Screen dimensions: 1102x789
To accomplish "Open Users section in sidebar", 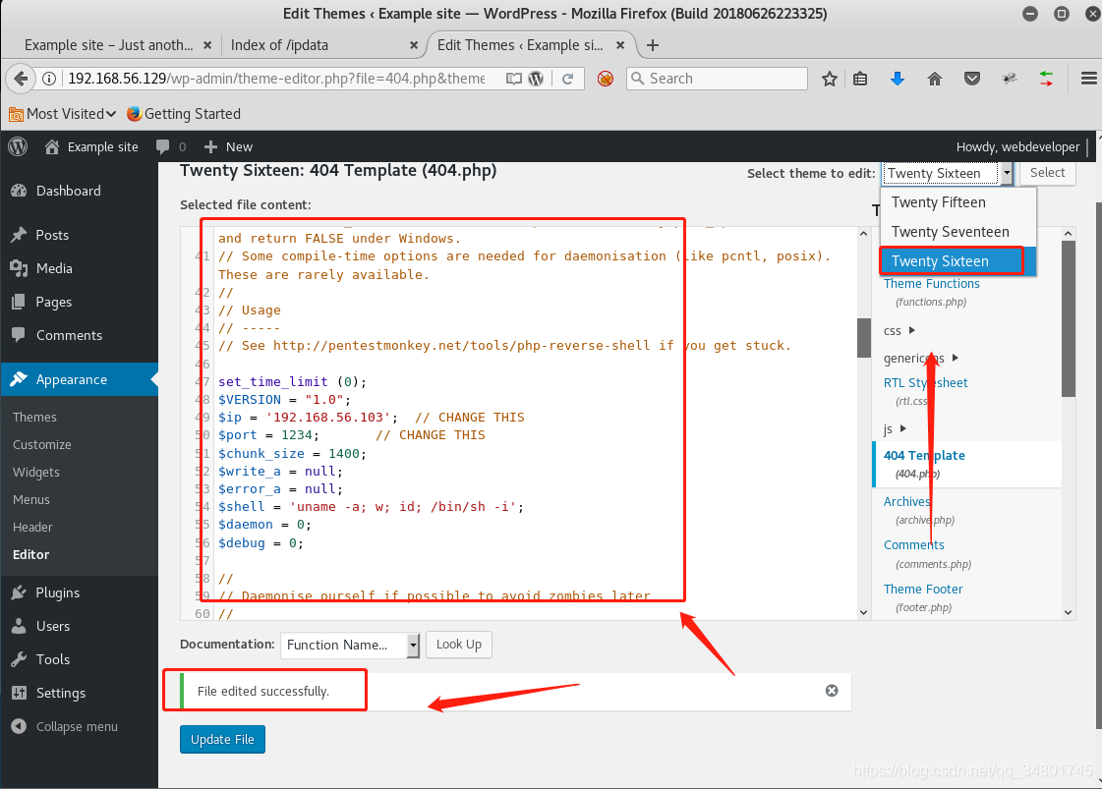I will click(80, 626).
